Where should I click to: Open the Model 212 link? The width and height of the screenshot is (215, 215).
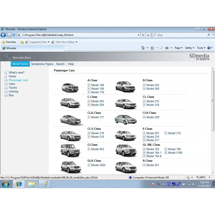(x=174, y=133)
